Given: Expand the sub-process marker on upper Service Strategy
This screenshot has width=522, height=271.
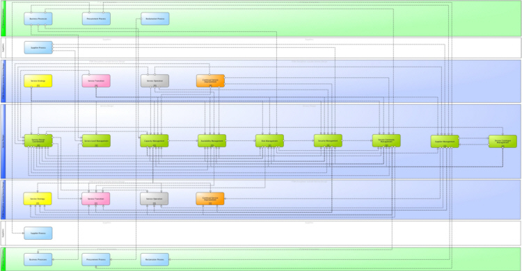Looking at the screenshot, I should [38, 85].
